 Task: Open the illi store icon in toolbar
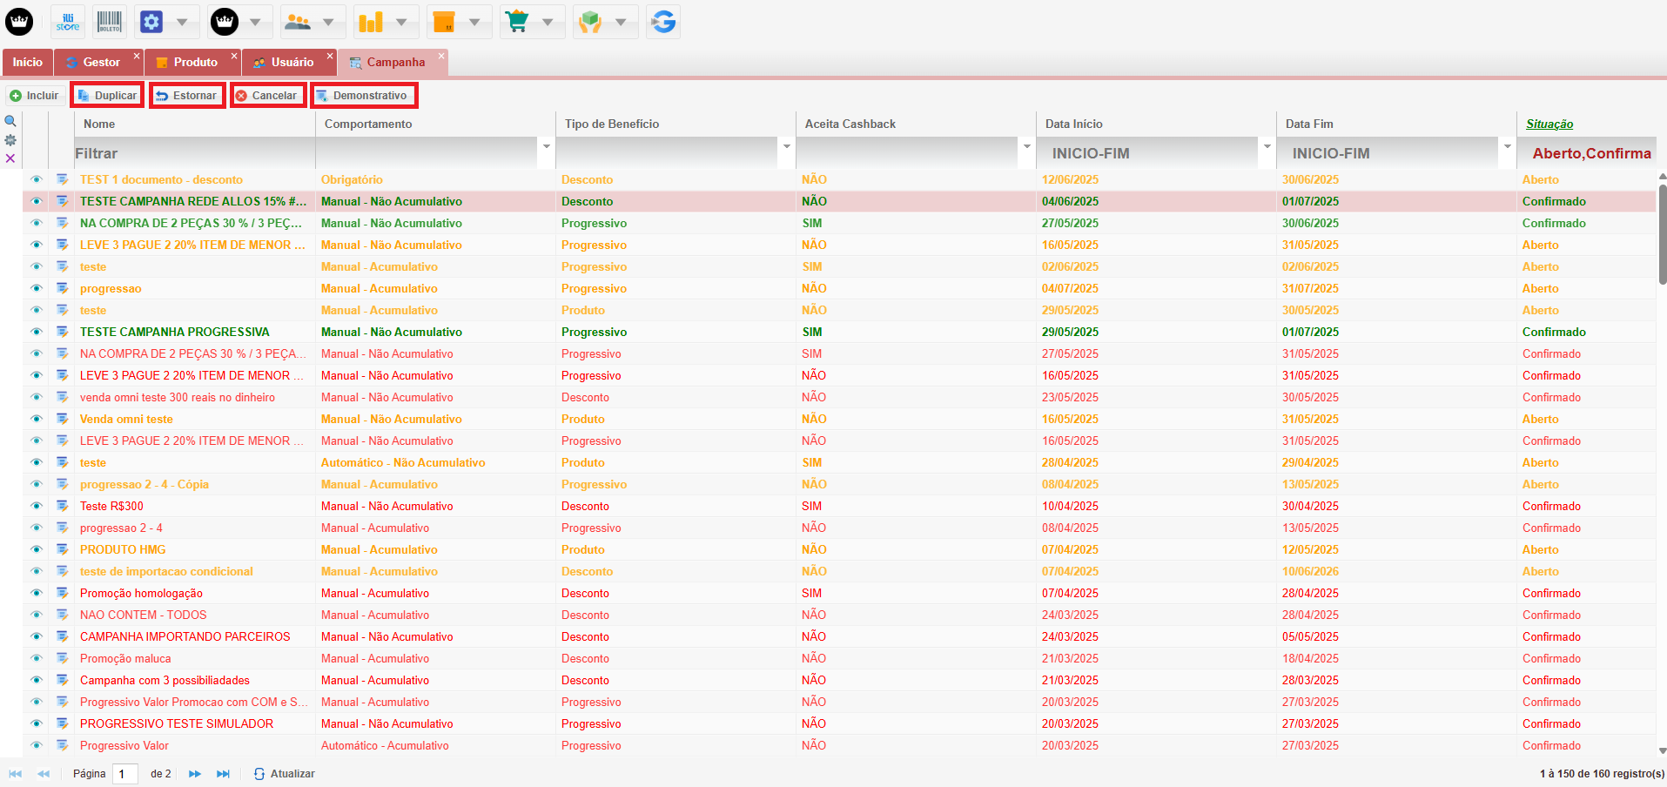click(68, 22)
